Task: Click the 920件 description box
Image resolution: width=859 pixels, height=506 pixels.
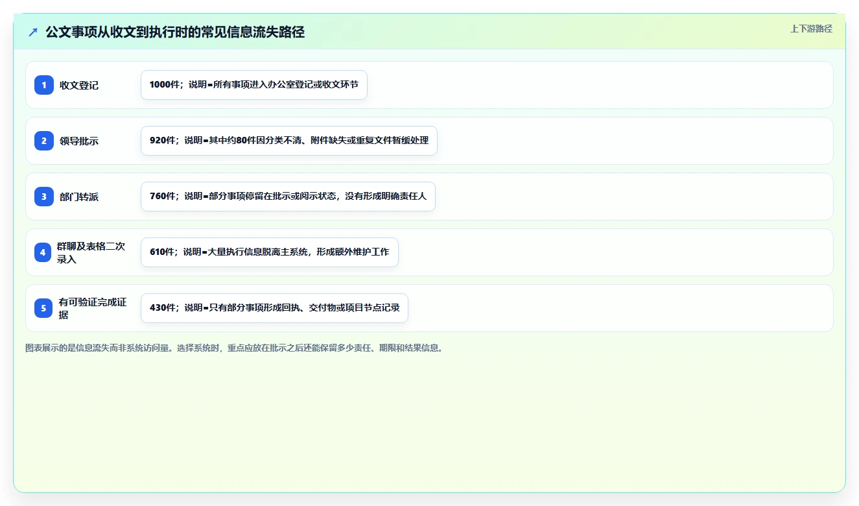Action: point(289,141)
